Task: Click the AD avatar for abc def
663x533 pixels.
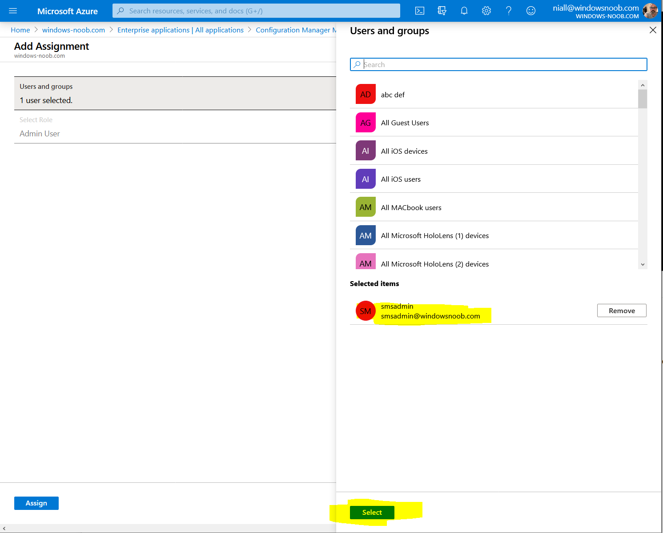Action: (x=366, y=94)
